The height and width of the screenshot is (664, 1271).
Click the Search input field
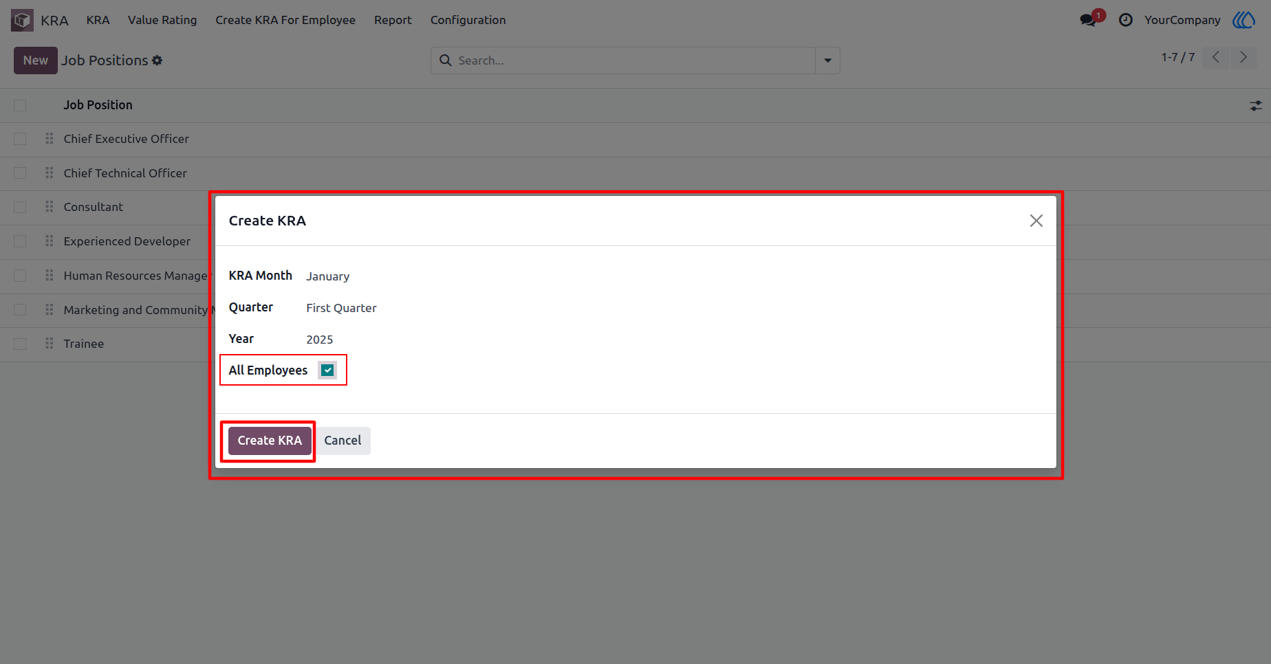point(633,60)
